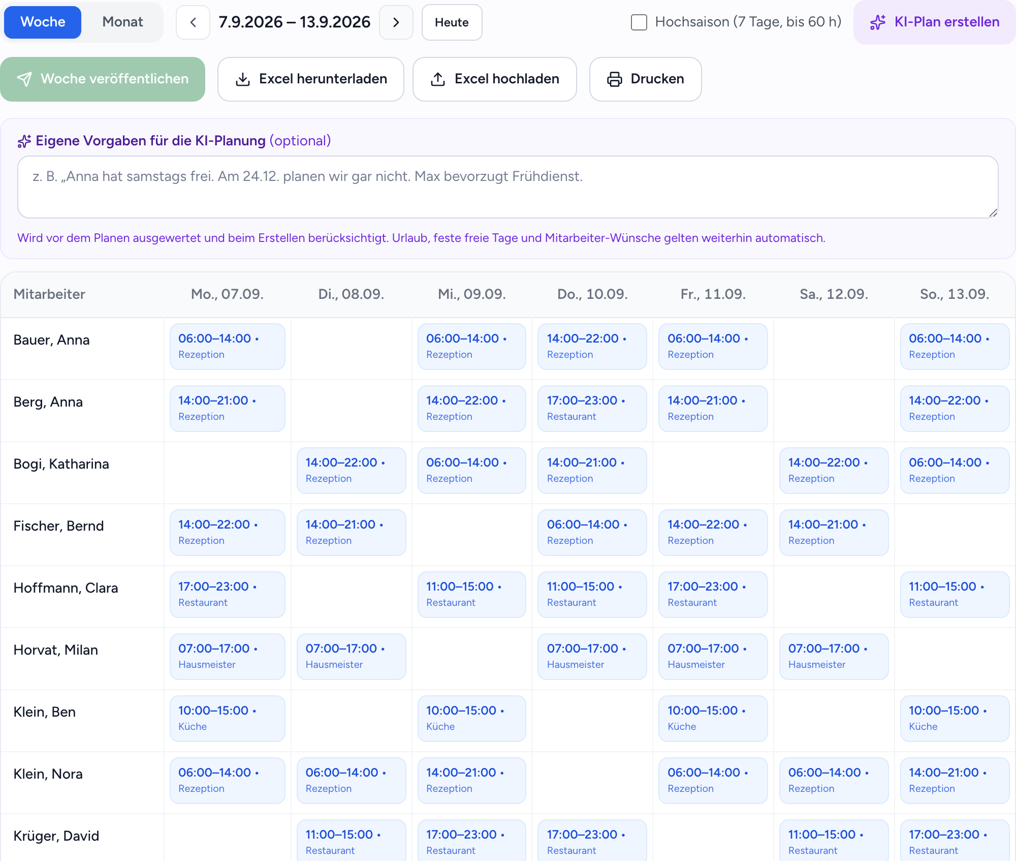Switch to the Monat view tab
This screenshot has height=861, width=1016.
click(x=122, y=22)
